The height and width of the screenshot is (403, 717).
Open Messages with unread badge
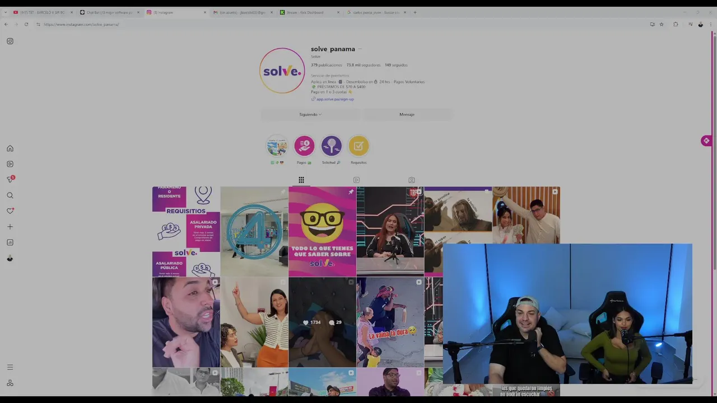click(10, 179)
